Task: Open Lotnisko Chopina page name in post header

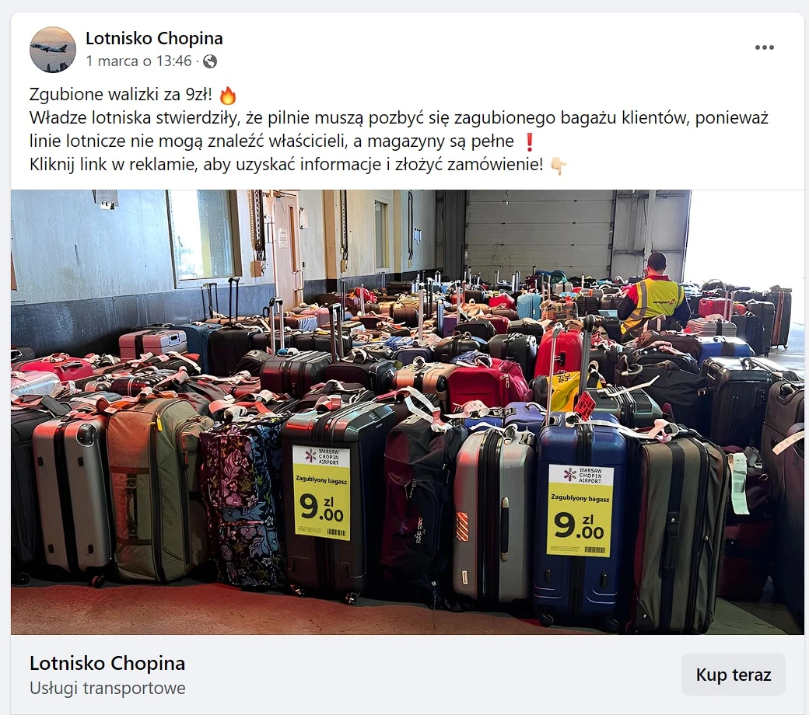Action: [154, 38]
